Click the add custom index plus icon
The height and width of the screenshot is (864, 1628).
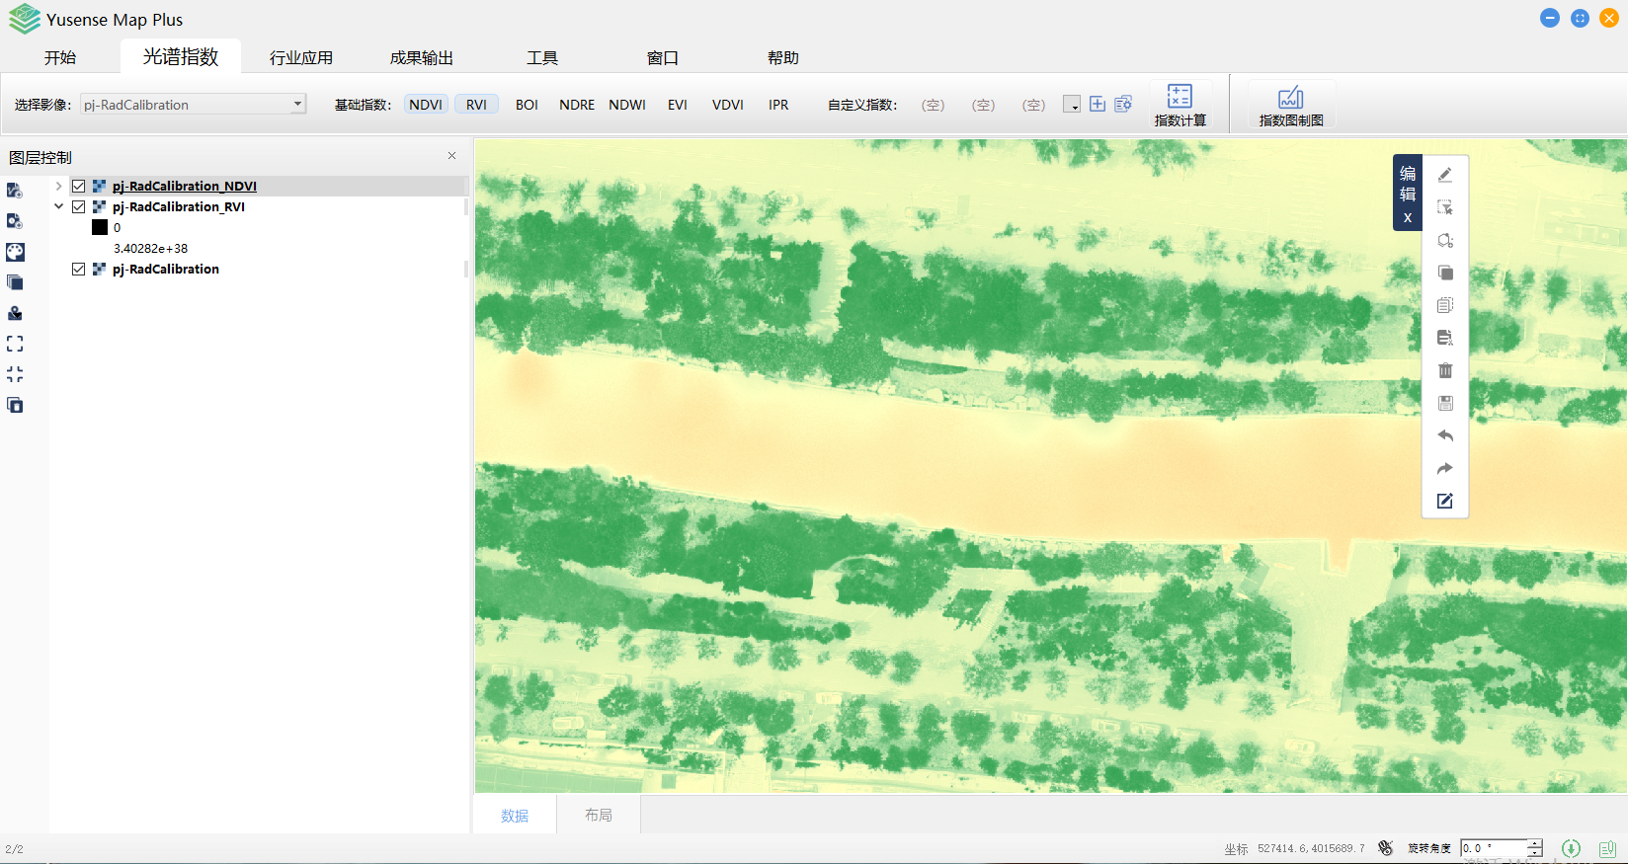coord(1098,104)
